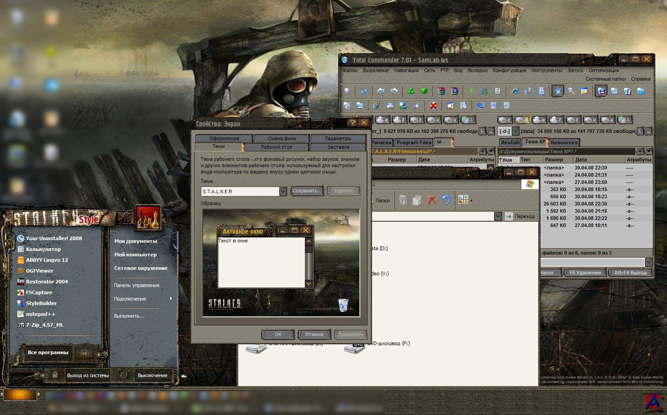Click the blue undo arrow in Explorer toolbar
667x415 pixels.
coord(446,200)
